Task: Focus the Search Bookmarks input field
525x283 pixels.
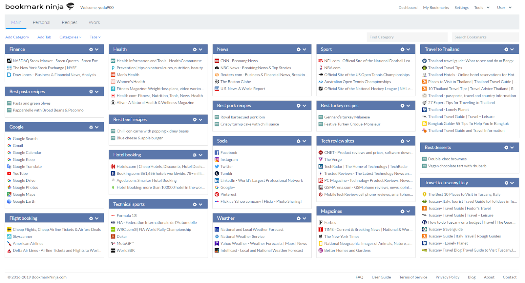Action: [x=485, y=37]
